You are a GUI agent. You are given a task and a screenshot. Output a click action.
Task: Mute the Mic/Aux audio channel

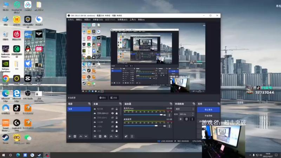pos(165,115)
